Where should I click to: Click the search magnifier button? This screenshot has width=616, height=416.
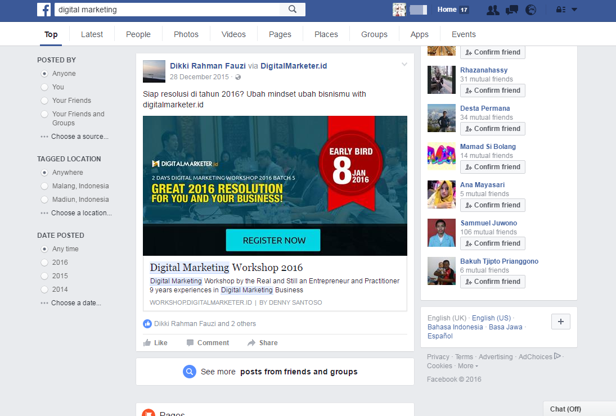point(293,10)
